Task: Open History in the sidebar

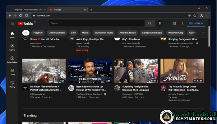Action: [x=12, y=84]
